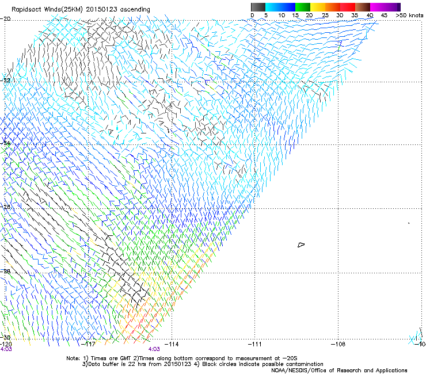This screenshot has width=426, height=374.
Task: Click the orange 25-30 knots legend segment
Action: (x=333, y=7)
